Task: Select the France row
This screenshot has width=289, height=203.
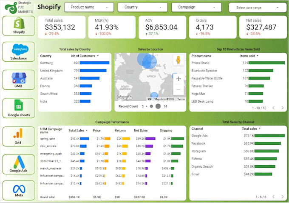Action: [75, 86]
